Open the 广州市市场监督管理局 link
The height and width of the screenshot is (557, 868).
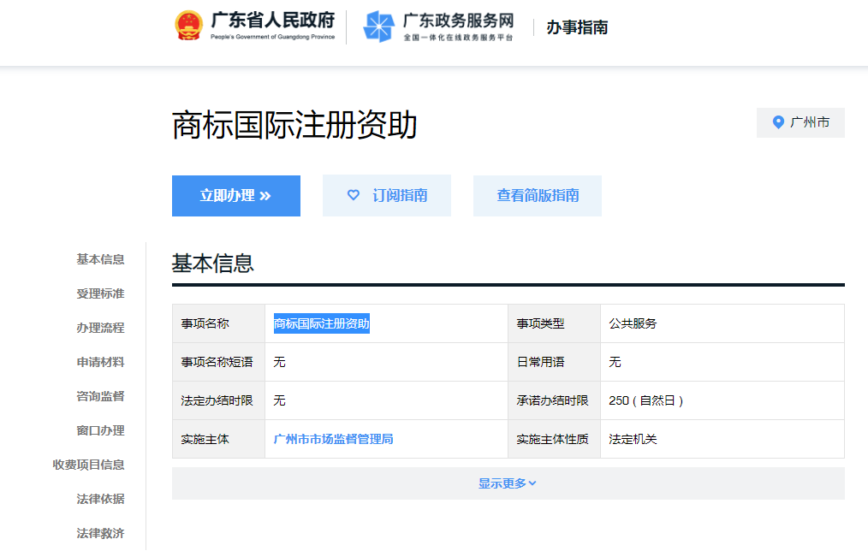coord(333,439)
